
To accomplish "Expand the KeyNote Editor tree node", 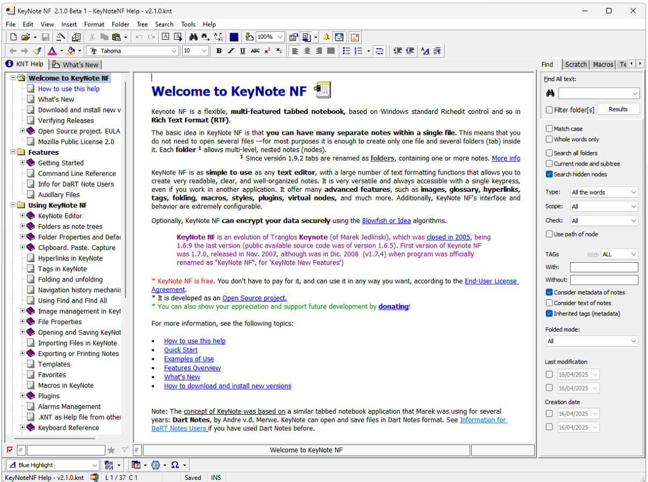I will point(23,215).
